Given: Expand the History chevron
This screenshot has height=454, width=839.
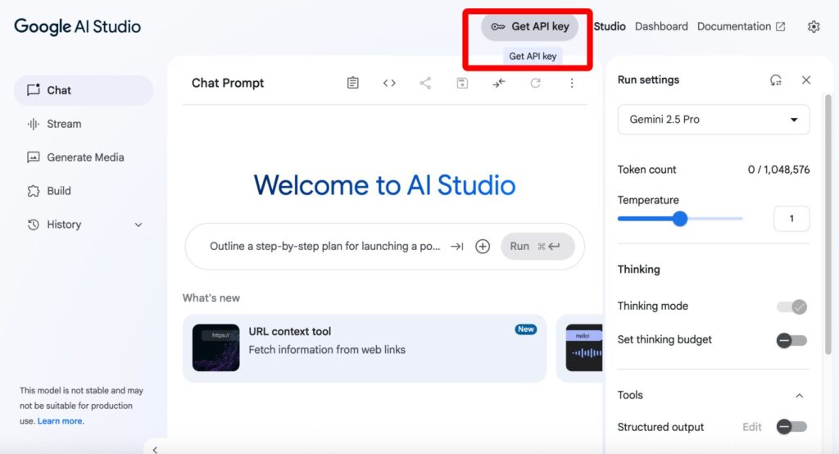Looking at the screenshot, I should [138, 225].
